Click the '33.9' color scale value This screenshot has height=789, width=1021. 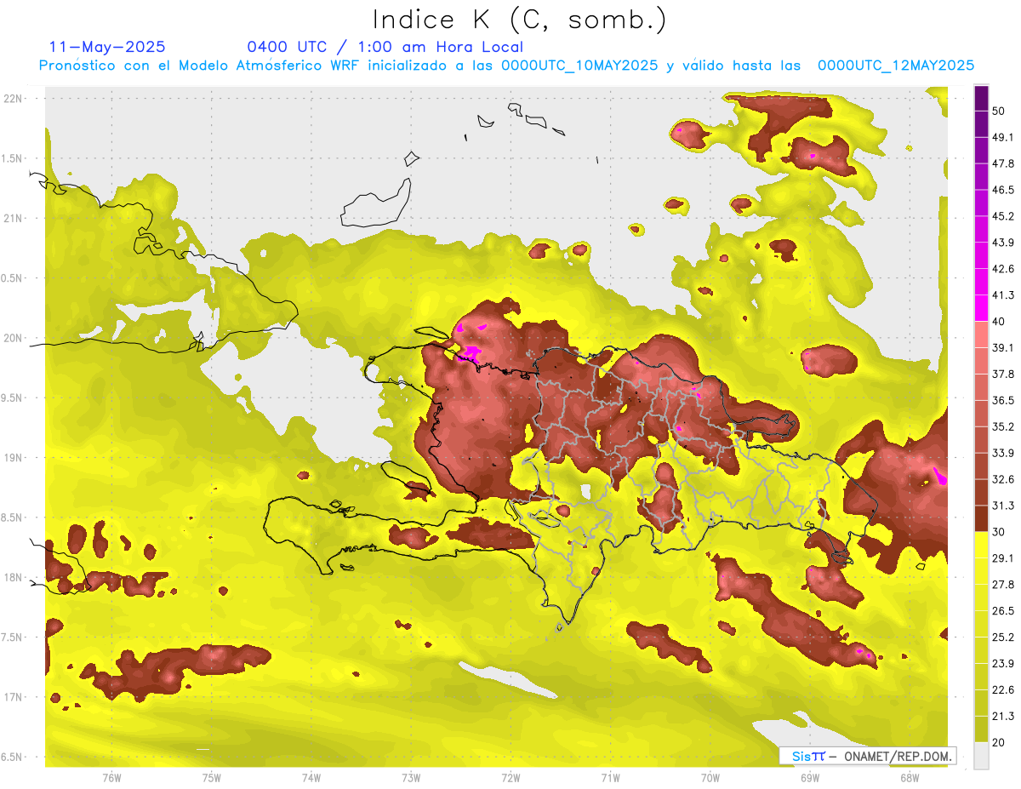pos(1003,453)
